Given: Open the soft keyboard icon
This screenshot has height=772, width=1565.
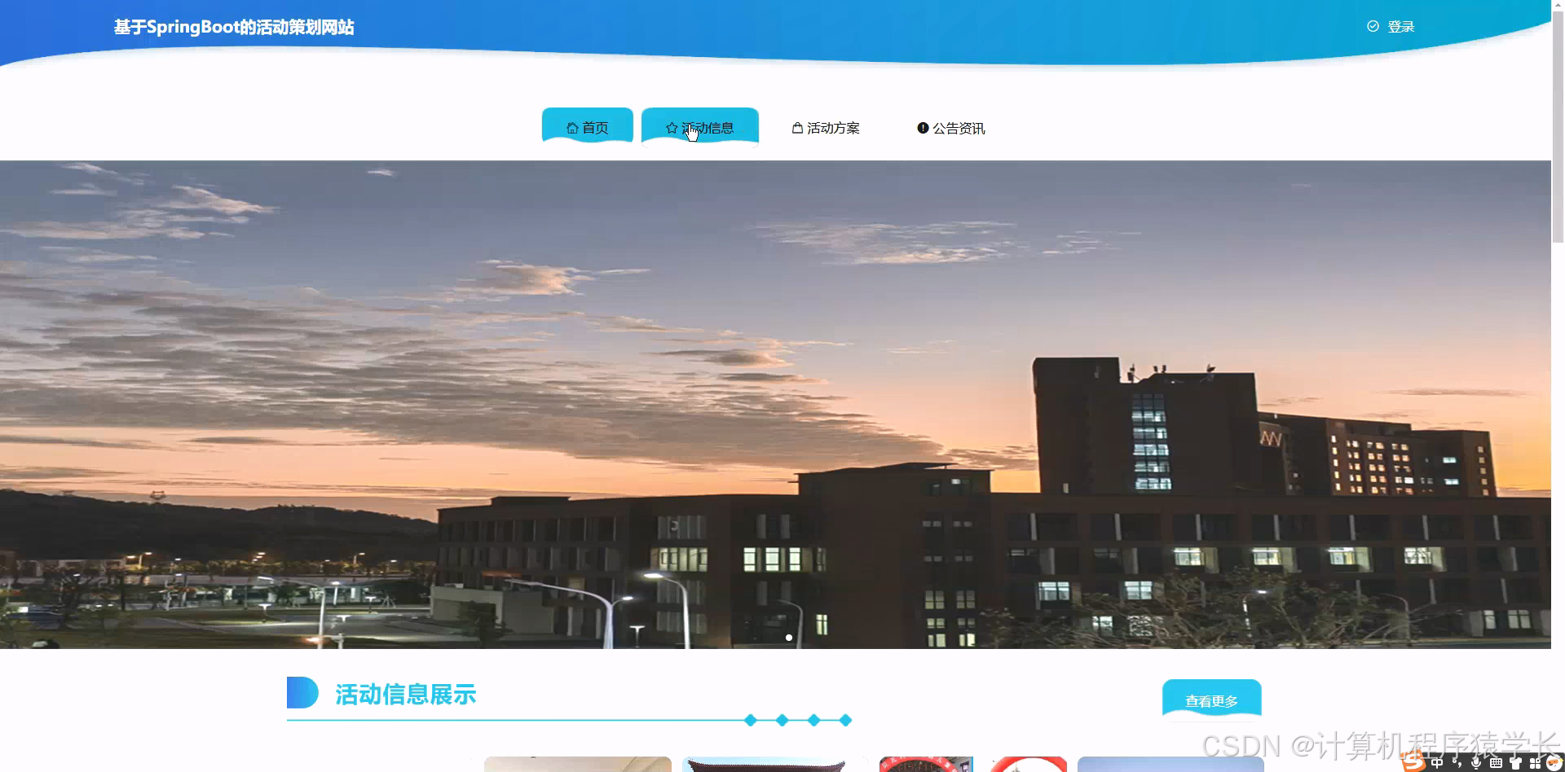Looking at the screenshot, I should point(1496,763).
